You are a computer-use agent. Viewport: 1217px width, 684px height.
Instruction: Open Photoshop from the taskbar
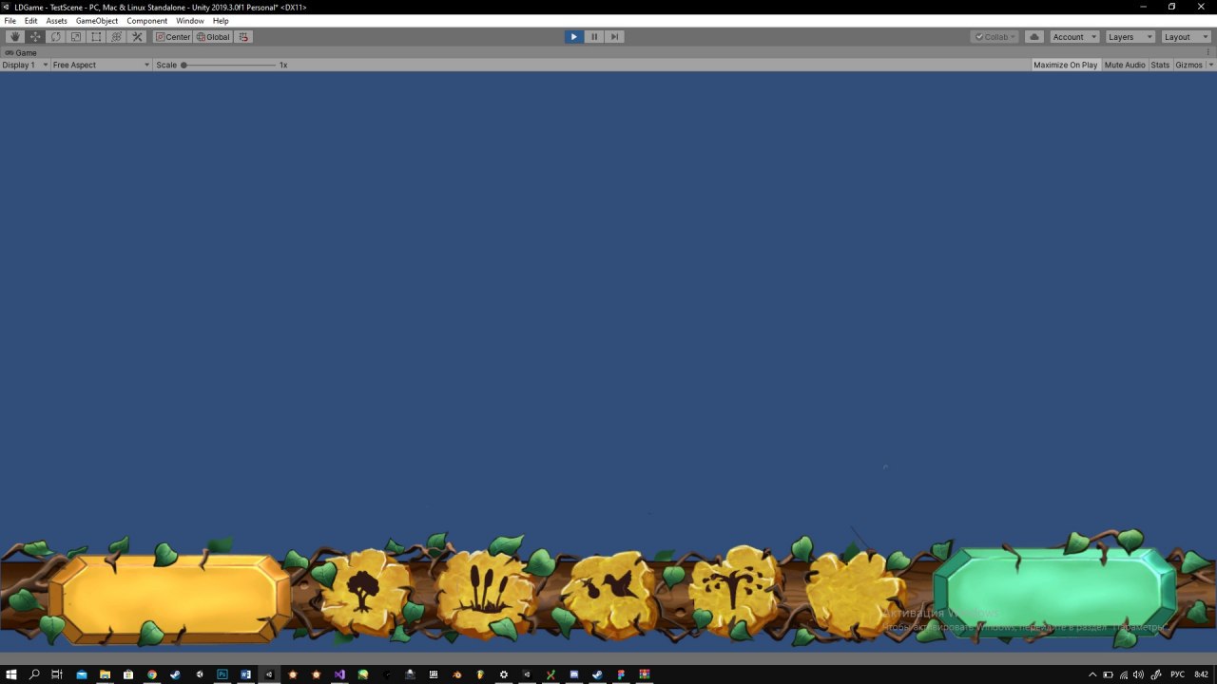point(222,674)
